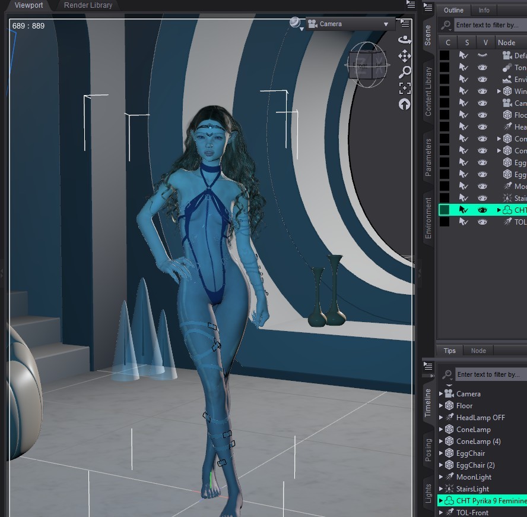Switch to the Info tab in Scene pane
Viewport: 527px width, 517px height.
484,10
